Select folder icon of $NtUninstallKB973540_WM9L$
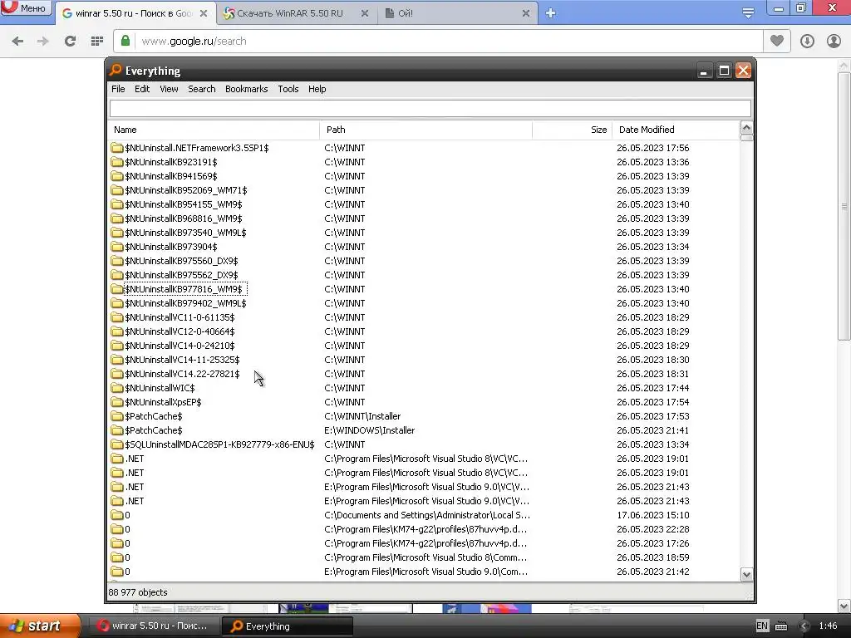This screenshot has width=851, height=638. (x=116, y=233)
